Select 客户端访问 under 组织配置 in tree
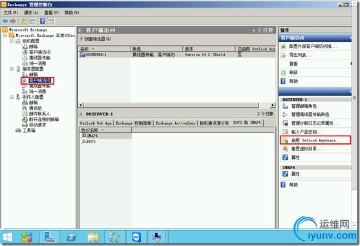Screen dimensions: 360x246 (x=39, y=52)
